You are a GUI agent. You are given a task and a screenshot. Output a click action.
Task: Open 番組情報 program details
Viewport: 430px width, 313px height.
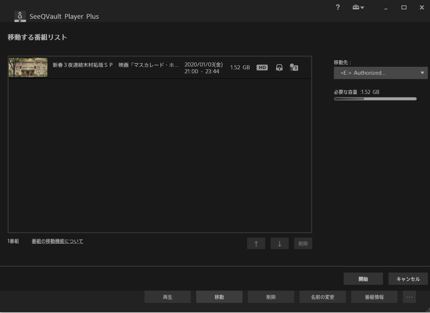pyautogui.click(x=374, y=297)
